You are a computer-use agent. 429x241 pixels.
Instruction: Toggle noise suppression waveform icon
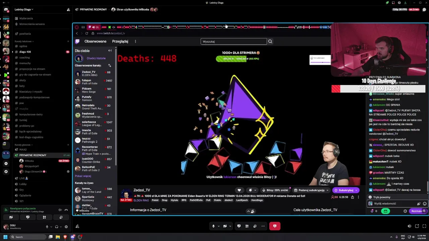pos(60,210)
